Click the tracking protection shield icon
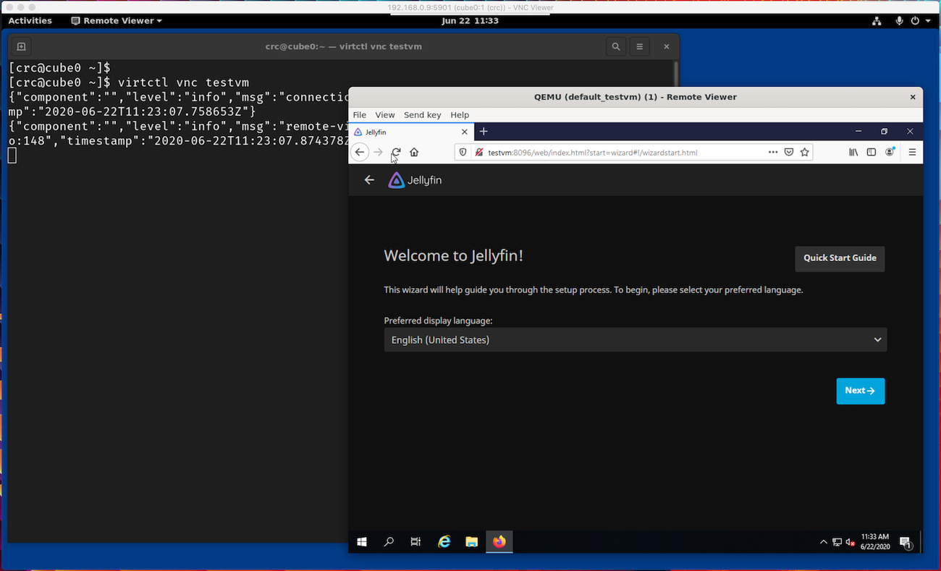The image size is (941, 571). (463, 152)
